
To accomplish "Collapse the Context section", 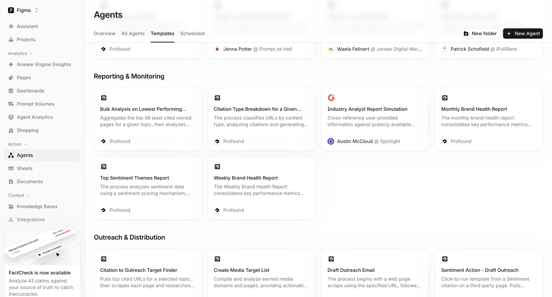I will [x=19, y=196].
